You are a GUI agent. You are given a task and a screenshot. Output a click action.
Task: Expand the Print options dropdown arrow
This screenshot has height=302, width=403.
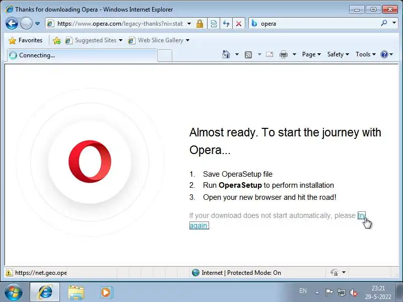coord(295,54)
